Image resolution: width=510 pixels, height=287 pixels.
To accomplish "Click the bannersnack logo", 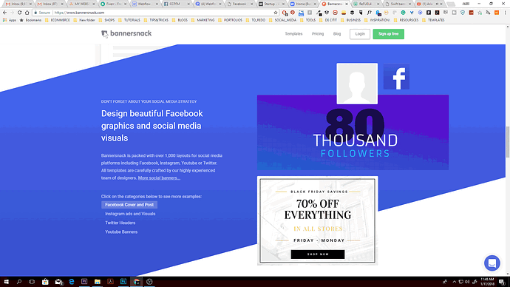I will tap(126, 33).
